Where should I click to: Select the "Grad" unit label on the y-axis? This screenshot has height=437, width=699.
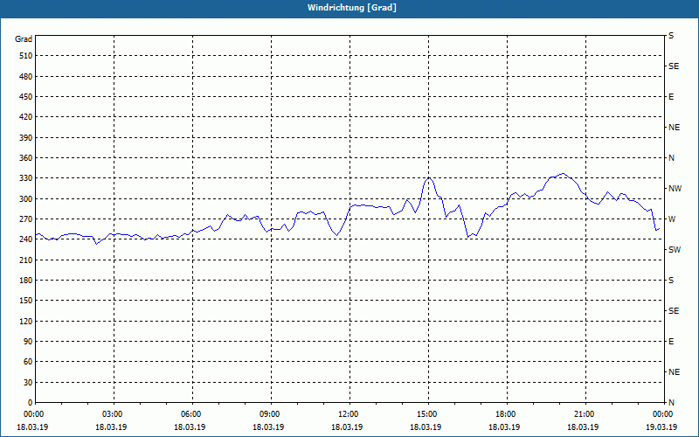click(24, 39)
